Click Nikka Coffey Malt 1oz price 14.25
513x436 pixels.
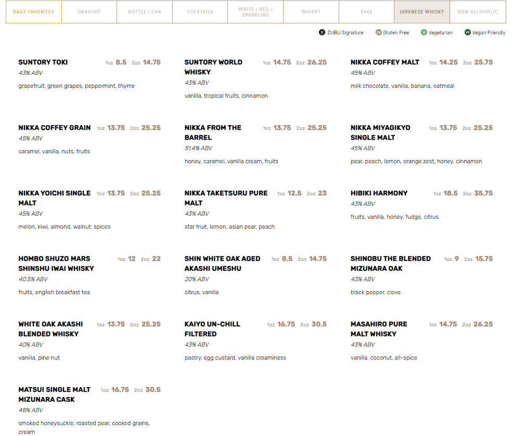(x=448, y=62)
